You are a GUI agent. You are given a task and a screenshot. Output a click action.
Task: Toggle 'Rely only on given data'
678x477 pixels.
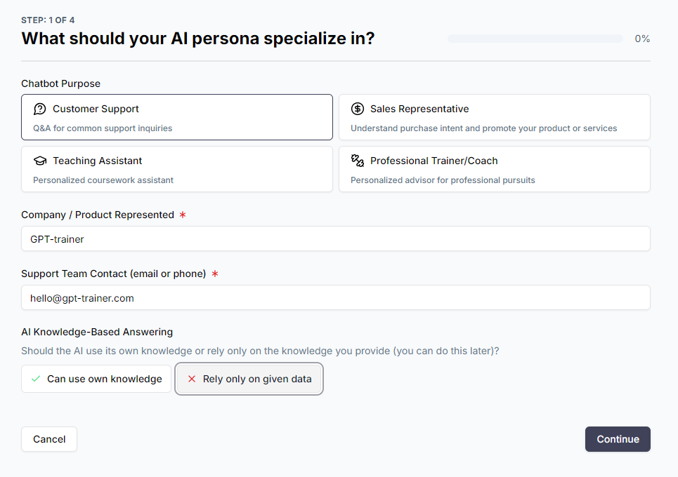coord(249,379)
